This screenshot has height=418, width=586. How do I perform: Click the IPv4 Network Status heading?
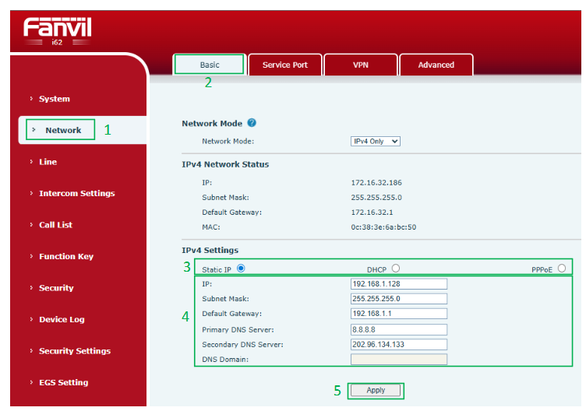pyautogui.click(x=225, y=164)
